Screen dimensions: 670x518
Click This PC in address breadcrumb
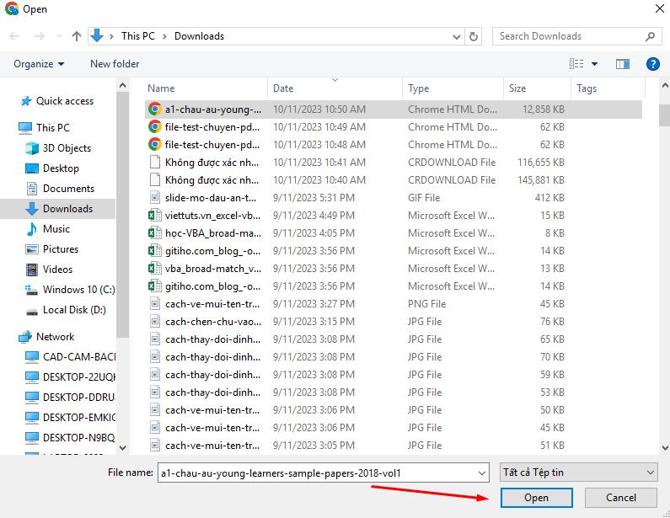(137, 36)
